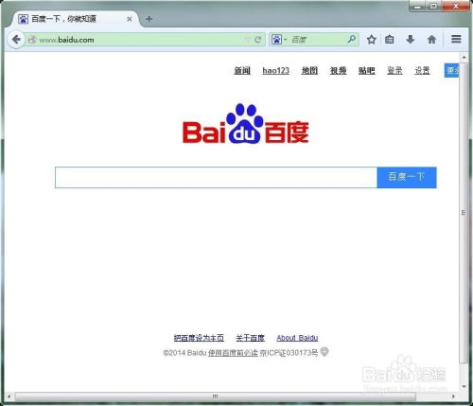The width and height of the screenshot is (473, 406).
Task: Click the Baidu logo image
Action: pyautogui.click(x=246, y=124)
